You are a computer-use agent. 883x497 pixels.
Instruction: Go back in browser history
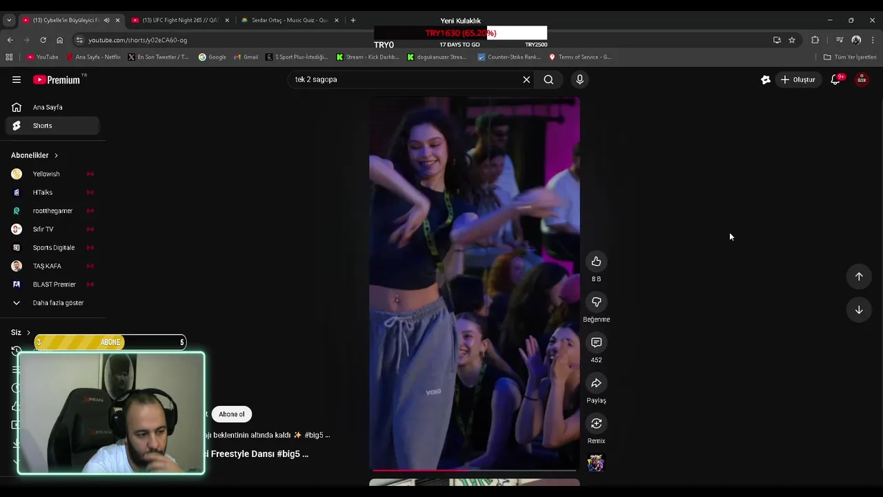pos(10,40)
